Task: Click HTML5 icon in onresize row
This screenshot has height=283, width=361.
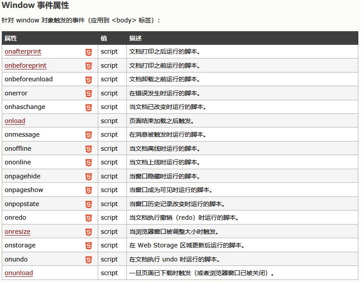Action: (x=88, y=232)
